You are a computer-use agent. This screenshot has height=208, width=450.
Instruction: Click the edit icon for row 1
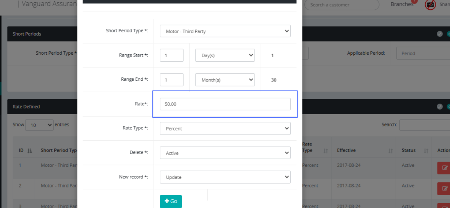coord(444,168)
